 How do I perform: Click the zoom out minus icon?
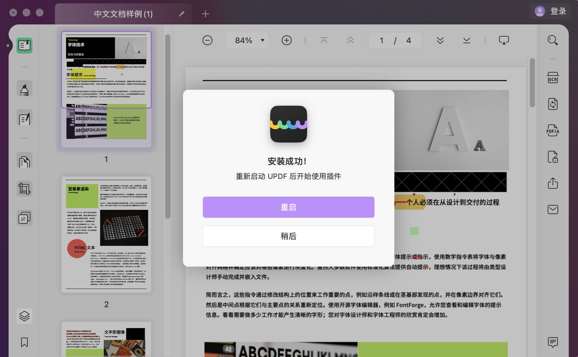point(207,41)
